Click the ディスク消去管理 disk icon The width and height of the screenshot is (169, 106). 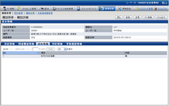(54, 9)
